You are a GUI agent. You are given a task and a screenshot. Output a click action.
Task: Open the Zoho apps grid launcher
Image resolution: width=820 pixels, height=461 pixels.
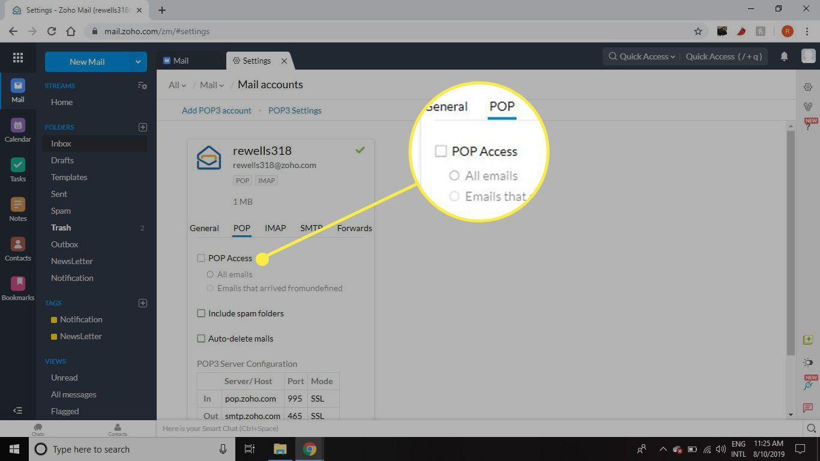coord(17,58)
